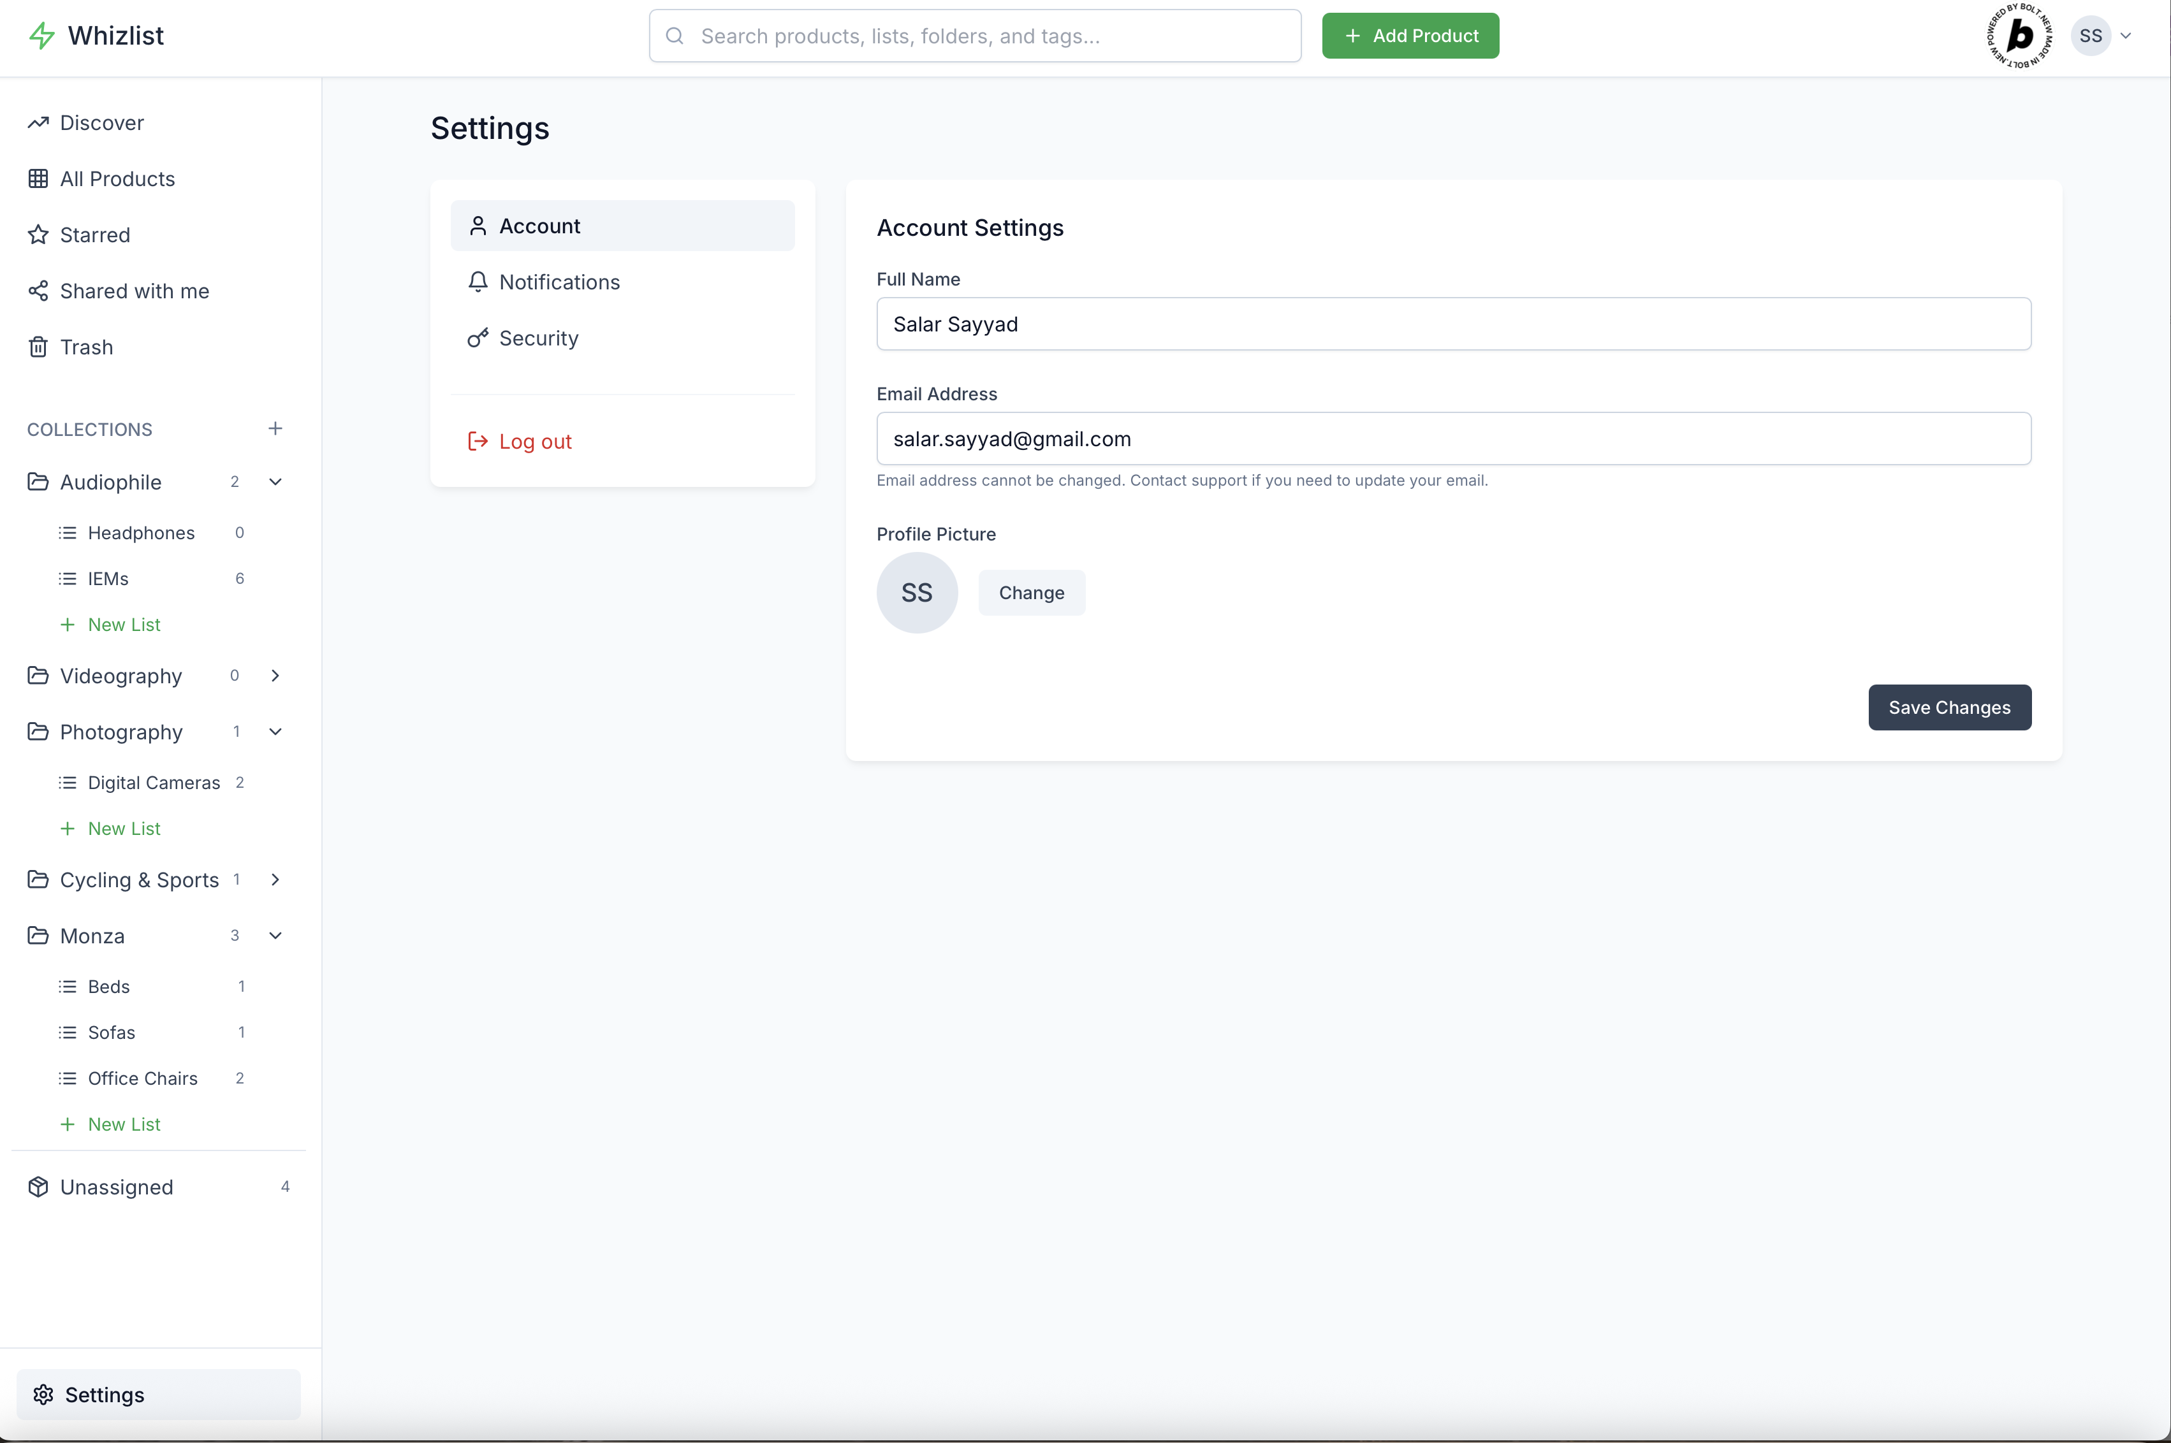This screenshot has height=1443, width=2171.
Task: Open Discover in the sidebar
Action: pos(101,122)
